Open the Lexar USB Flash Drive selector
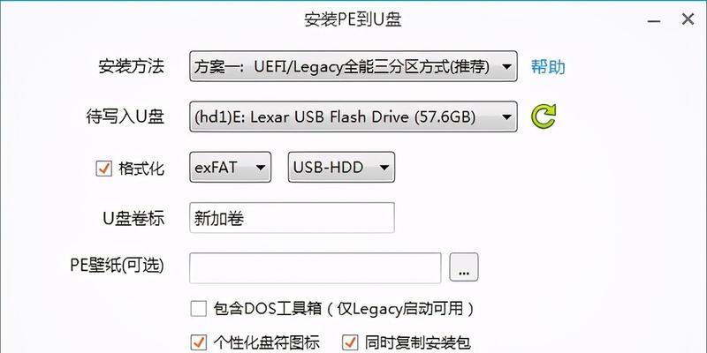The image size is (707, 353). coord(353,116)
